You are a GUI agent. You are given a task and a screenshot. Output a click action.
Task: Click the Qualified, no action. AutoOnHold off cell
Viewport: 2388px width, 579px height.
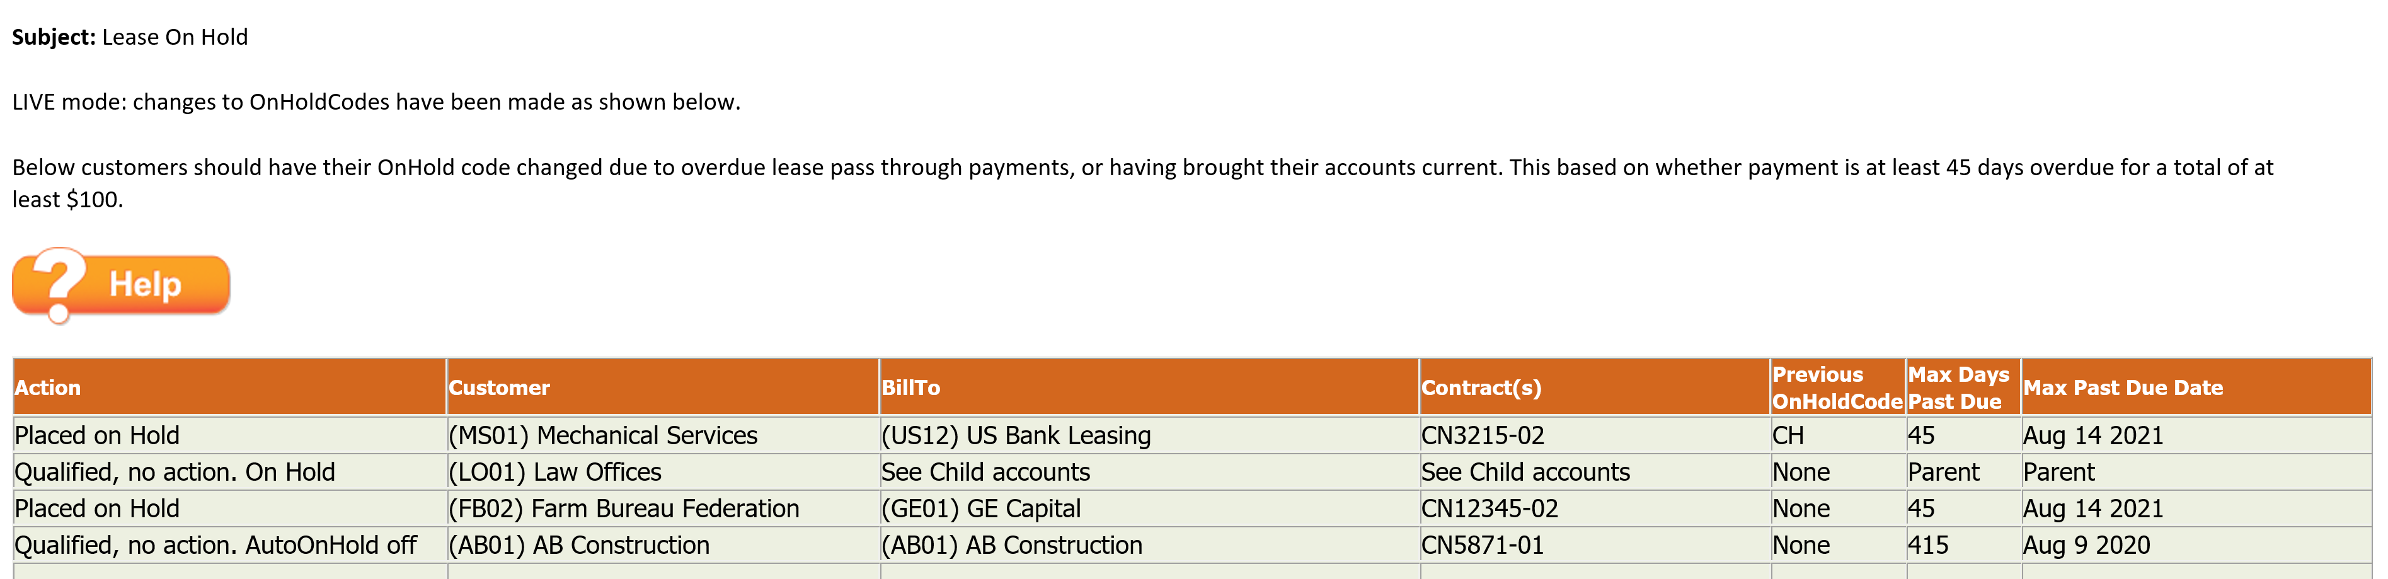pos(230,546)
